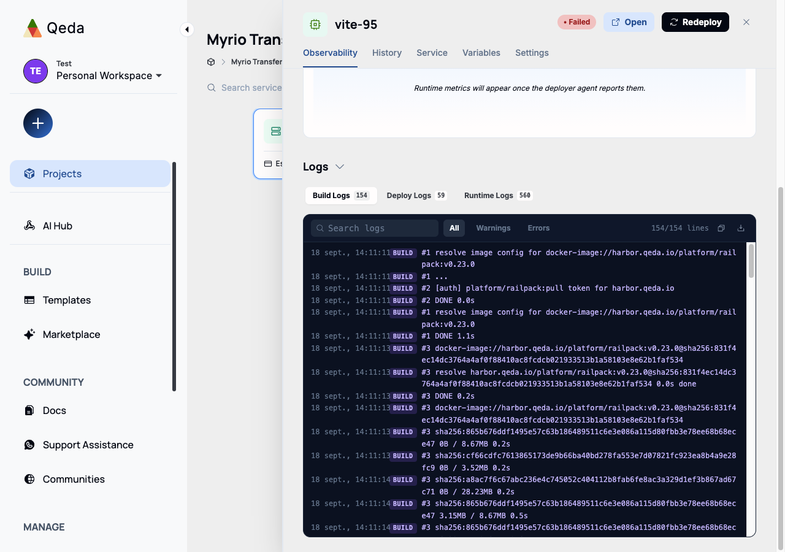Viewport: 785px width, 552px height.
Task: Click the sidebar vertical scrollbar
Action: [x=174, y=276]
